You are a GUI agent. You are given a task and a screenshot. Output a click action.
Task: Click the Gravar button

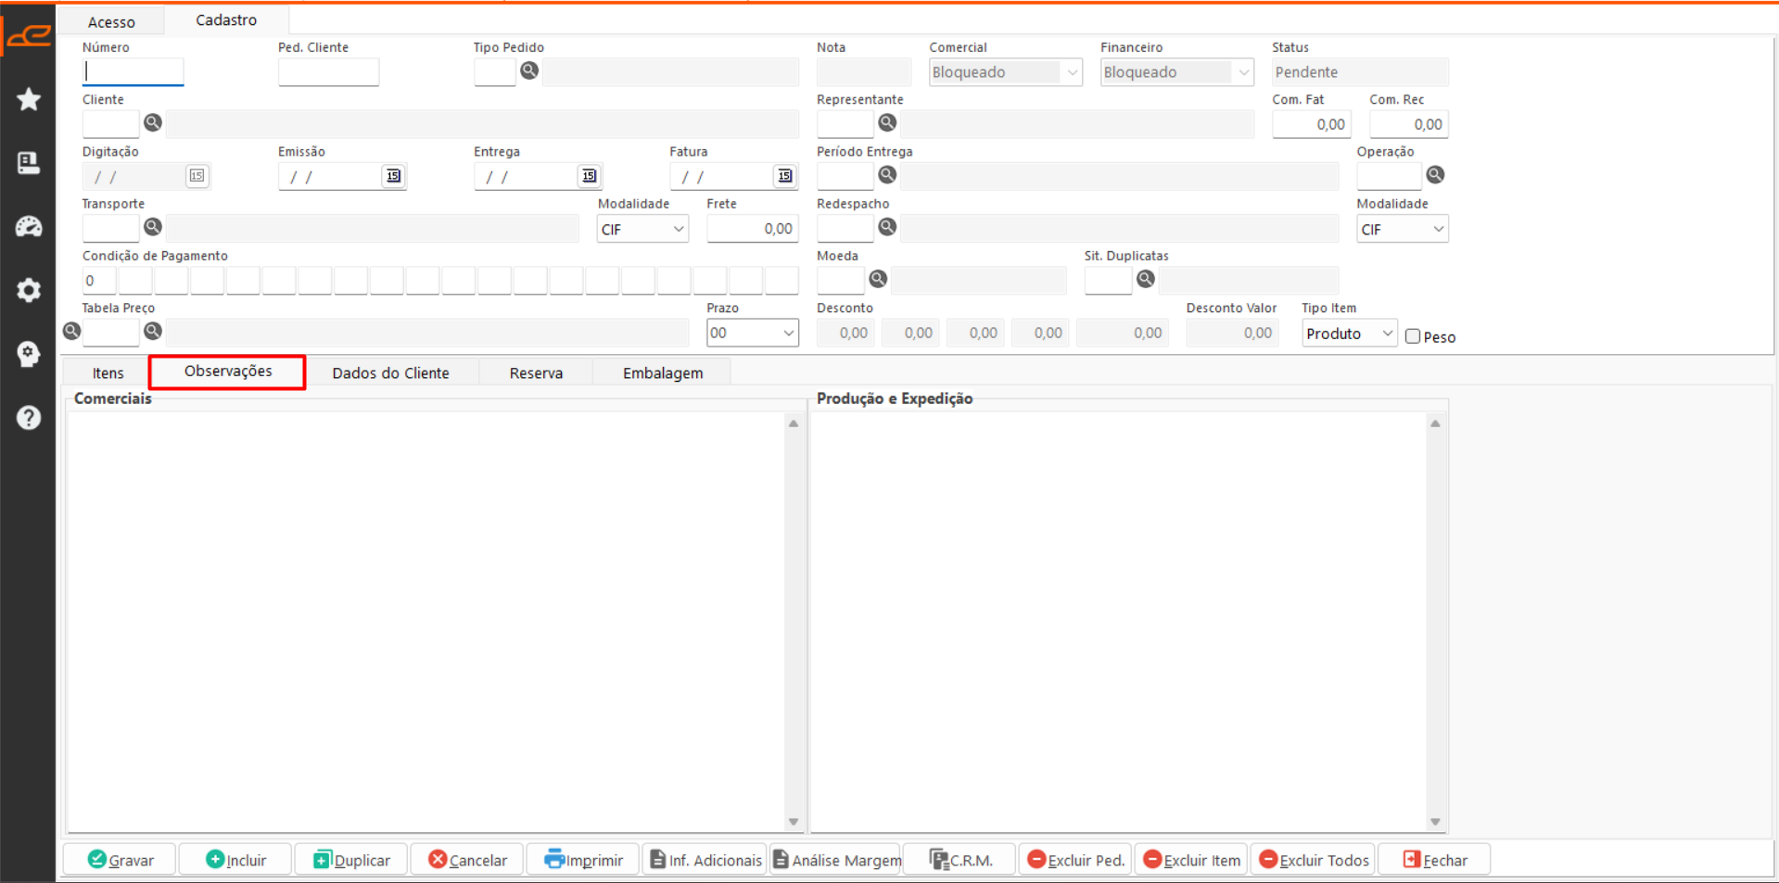coord(121,860)
